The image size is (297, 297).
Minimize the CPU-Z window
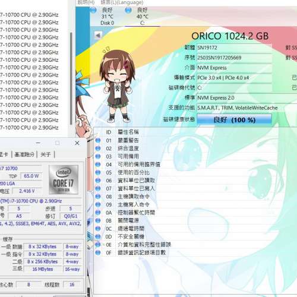point(38,143)
